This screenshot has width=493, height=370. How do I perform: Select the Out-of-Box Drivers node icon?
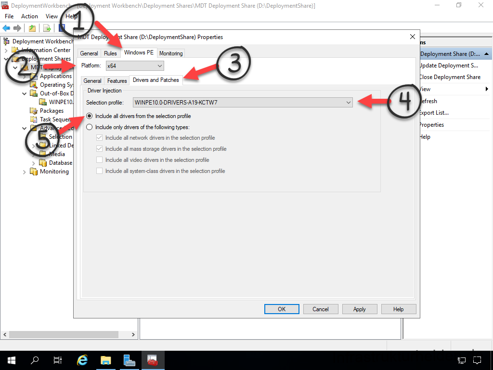[34, 93]
